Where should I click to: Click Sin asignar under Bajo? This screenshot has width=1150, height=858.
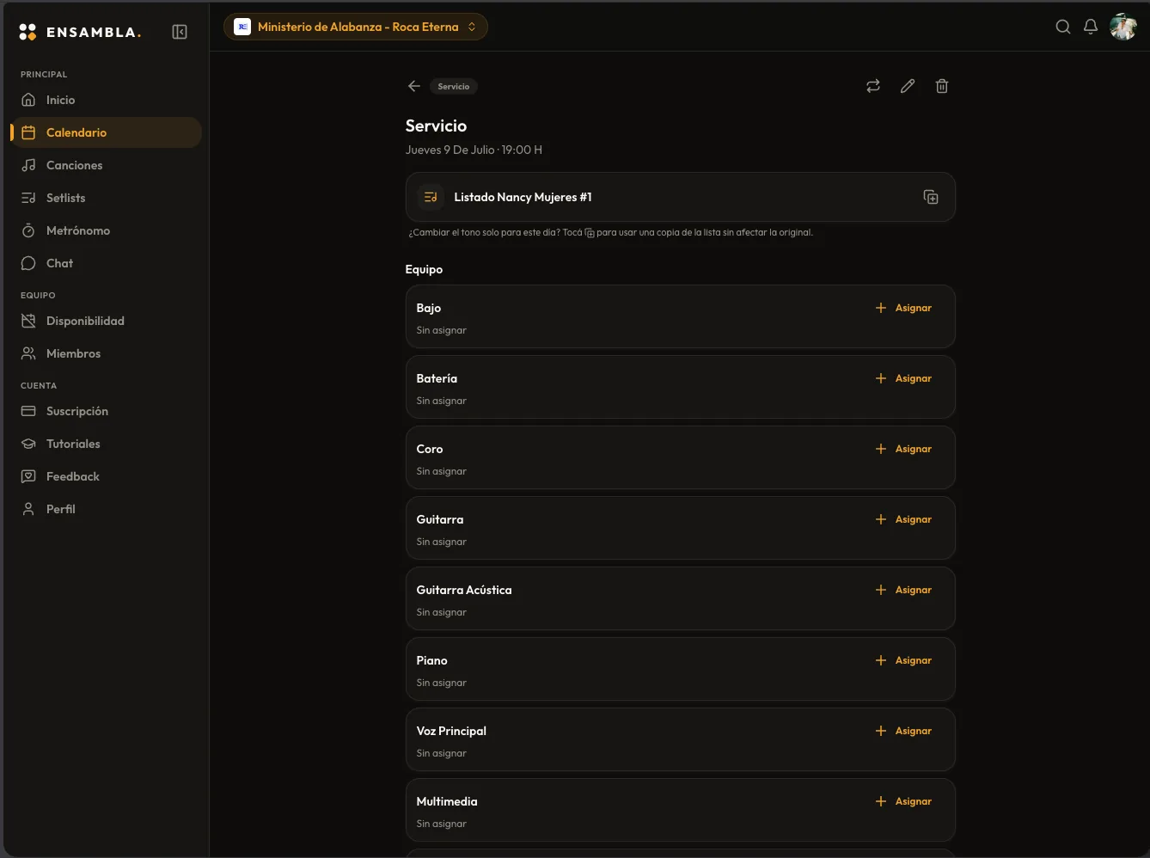[442, 330]
